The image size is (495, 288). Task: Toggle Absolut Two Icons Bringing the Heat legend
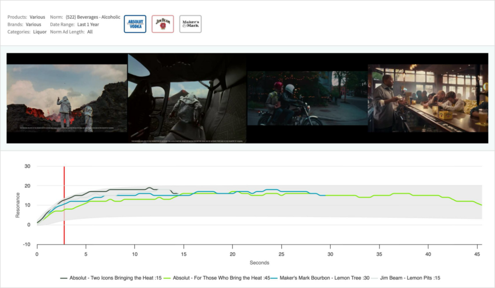click(x=112, y=278)
